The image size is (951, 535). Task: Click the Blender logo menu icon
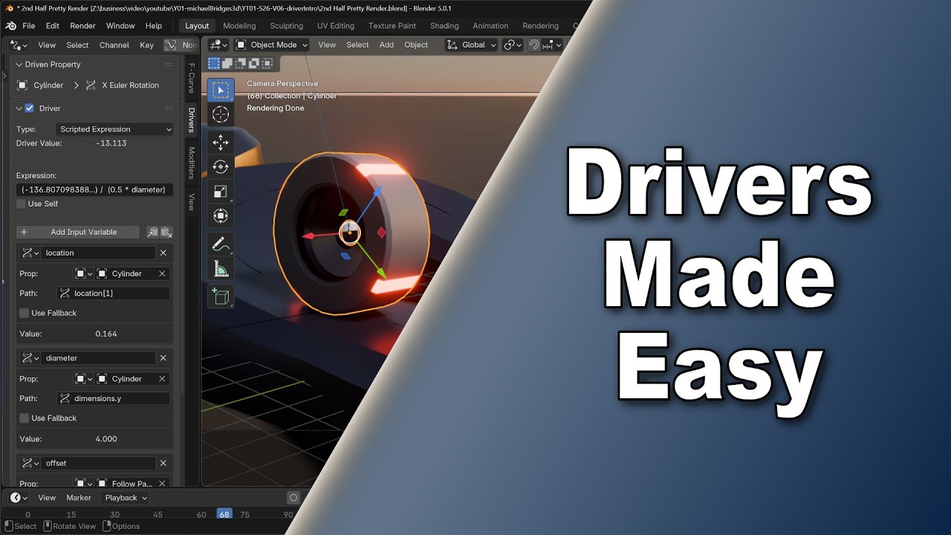[x=11, y=26]
